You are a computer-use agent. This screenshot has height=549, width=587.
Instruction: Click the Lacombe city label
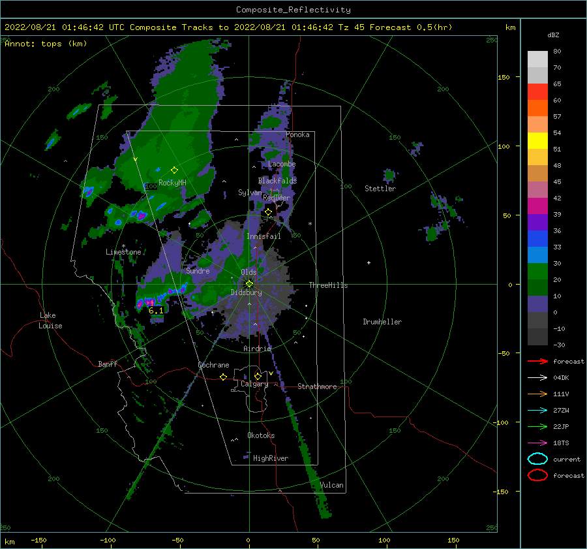coord(282,164)
